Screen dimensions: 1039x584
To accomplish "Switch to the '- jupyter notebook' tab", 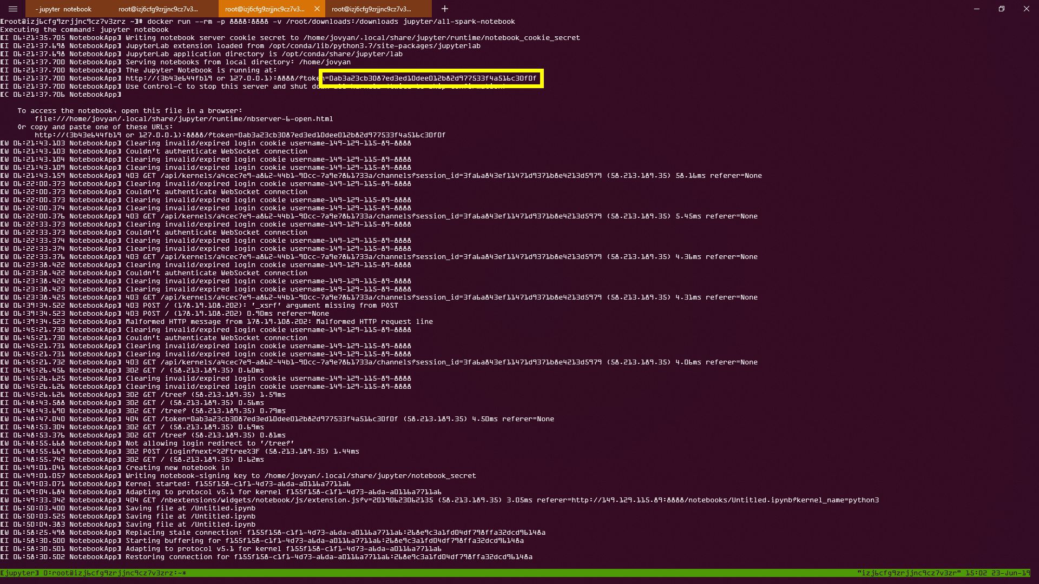I will pyautogui.click(x=64, y=9).
